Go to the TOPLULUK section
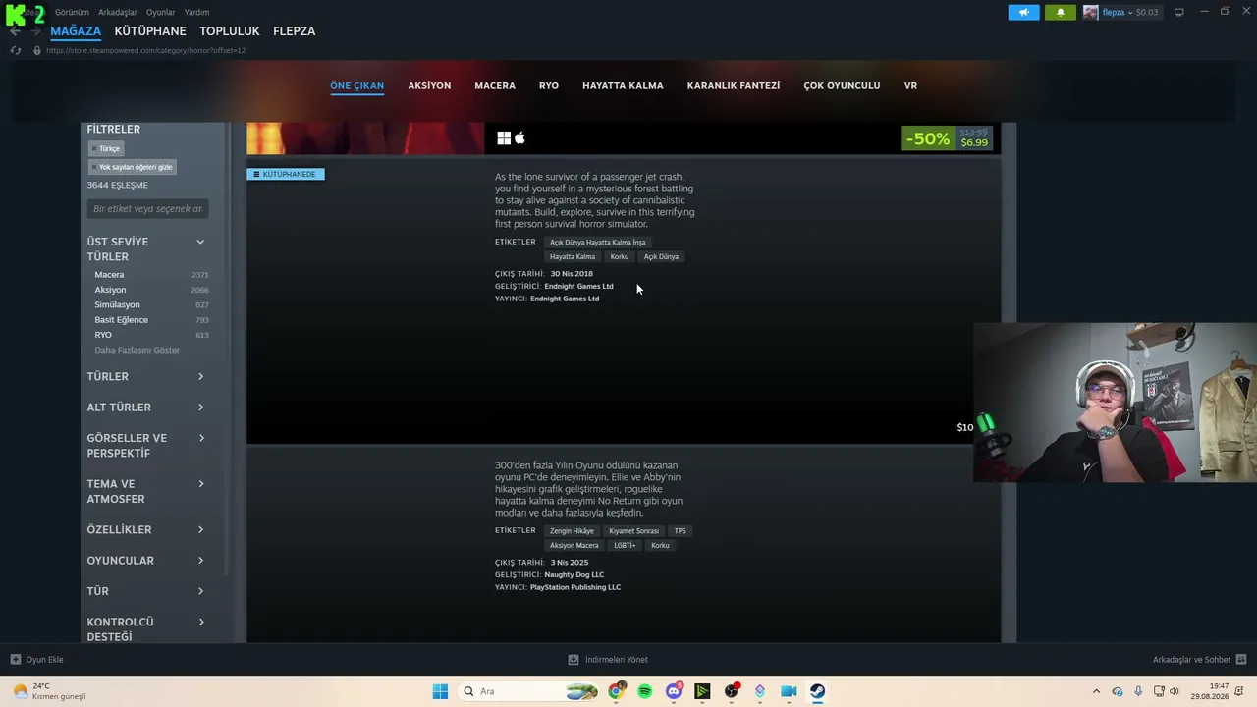This screenshot has height=707, width=1257. point(230,31)
